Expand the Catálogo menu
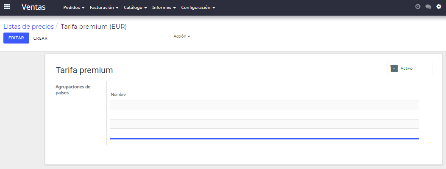 pos(135,8)
